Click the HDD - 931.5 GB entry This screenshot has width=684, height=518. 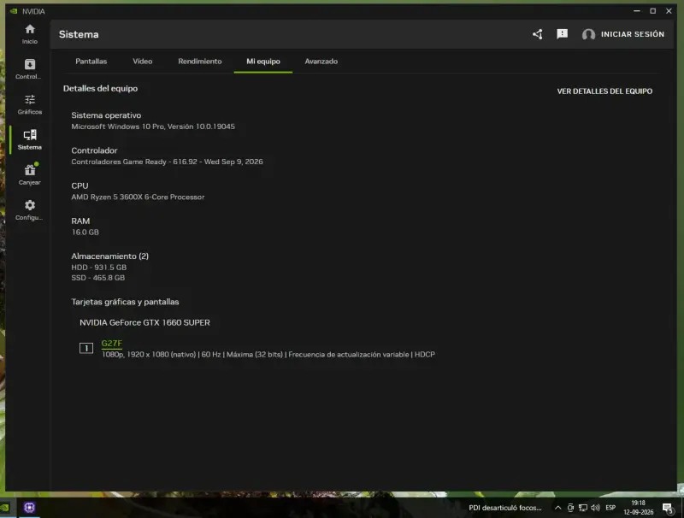point(99,268)
